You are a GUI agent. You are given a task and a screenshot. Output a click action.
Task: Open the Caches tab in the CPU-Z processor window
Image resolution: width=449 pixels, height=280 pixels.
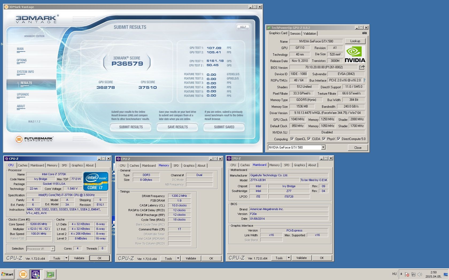(x=23, y=165)
